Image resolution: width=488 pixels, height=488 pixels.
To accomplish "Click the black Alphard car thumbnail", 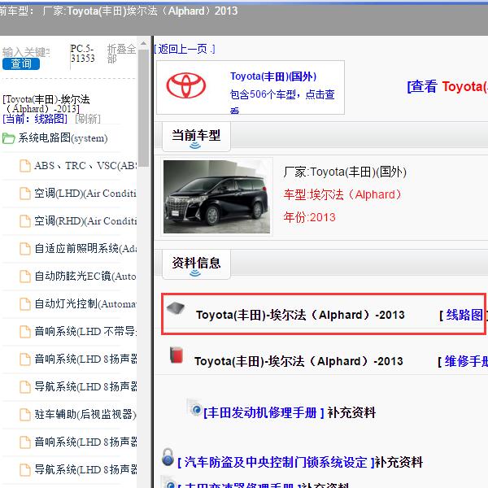I will (216, 196).
